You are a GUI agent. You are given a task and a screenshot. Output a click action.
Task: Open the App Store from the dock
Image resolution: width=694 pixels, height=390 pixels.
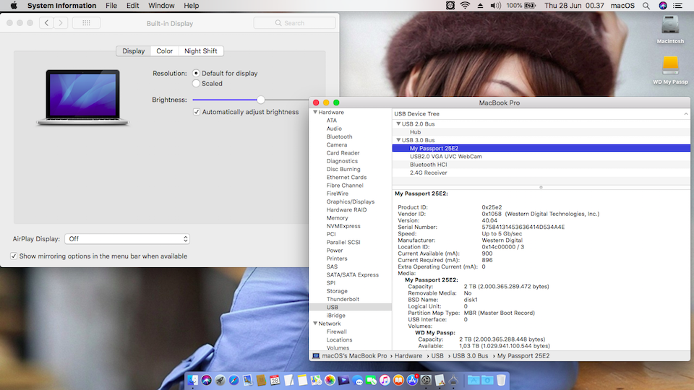pos(412,380)
